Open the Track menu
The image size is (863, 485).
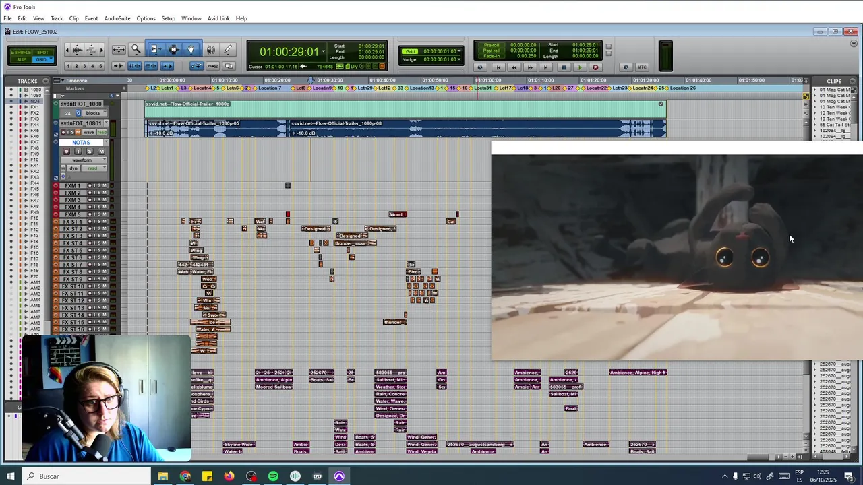pyautogui.click(x=57, y=18)
